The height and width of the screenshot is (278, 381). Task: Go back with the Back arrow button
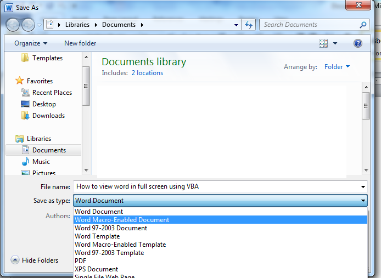[x=13, y=25]
